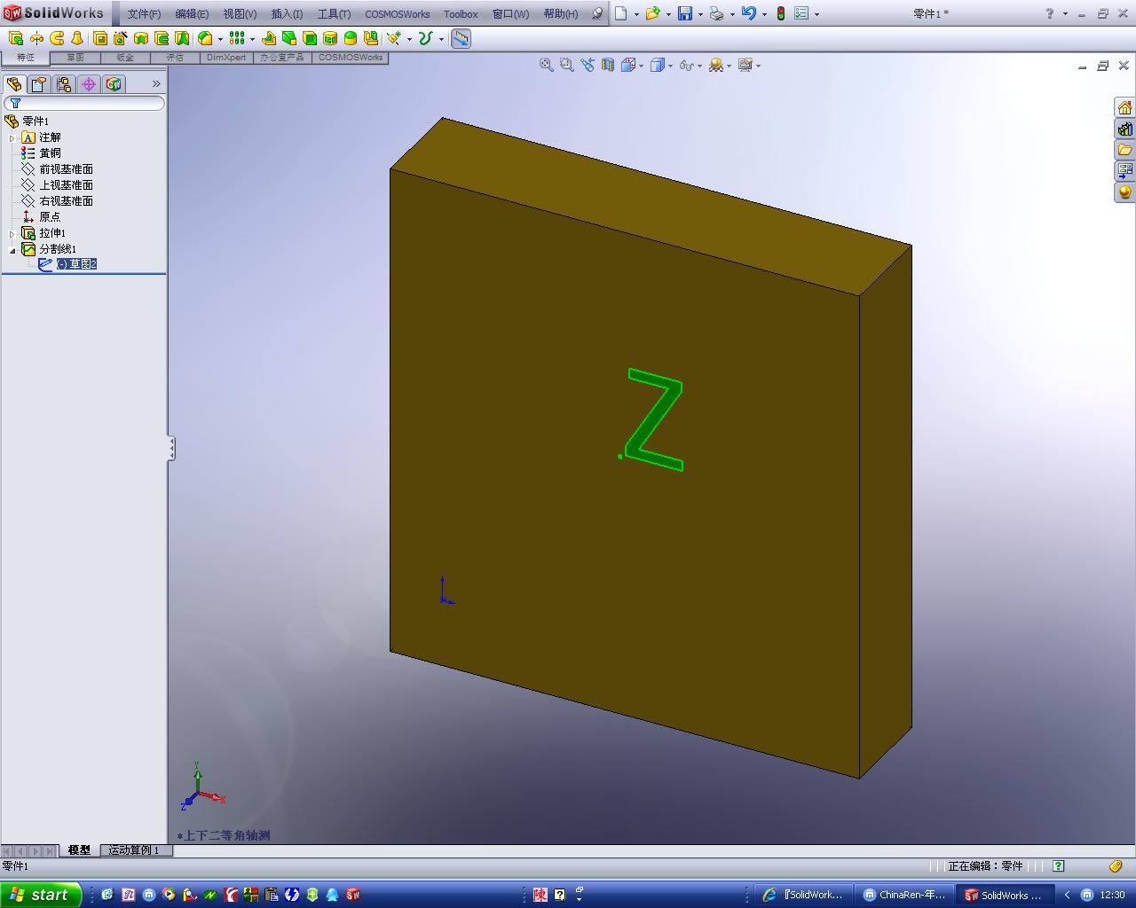Viewport: 1136px width, 908px height.
Task: Click the Revolved Boss/Base toolbar icon
Action: pyautogui.click(x=36, y=38)
